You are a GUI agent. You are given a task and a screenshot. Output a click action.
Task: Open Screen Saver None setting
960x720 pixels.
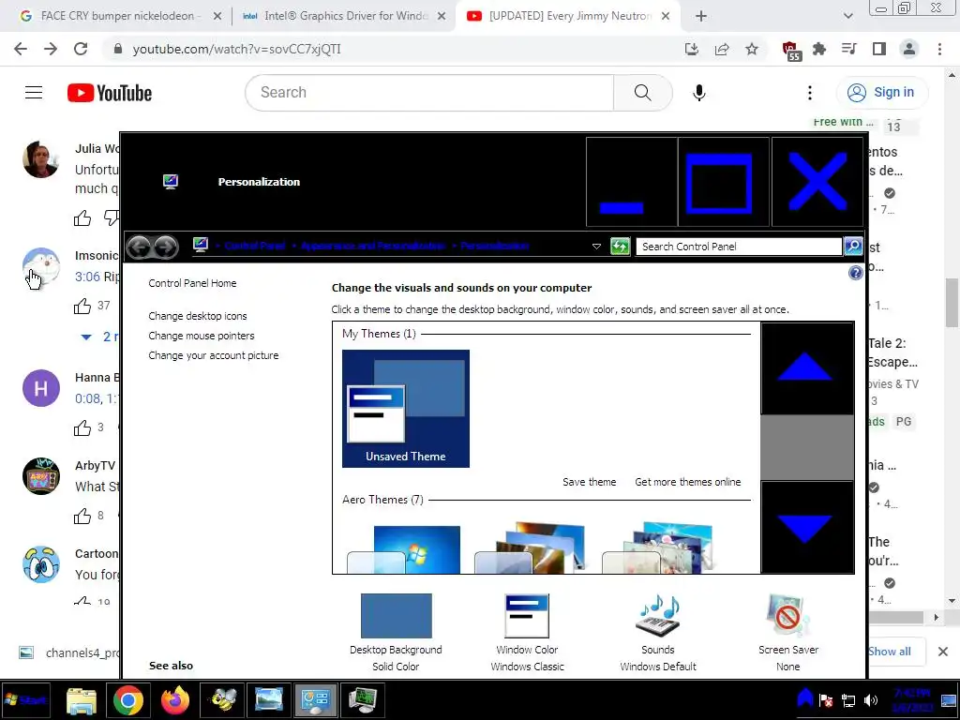tap(787, 633)
